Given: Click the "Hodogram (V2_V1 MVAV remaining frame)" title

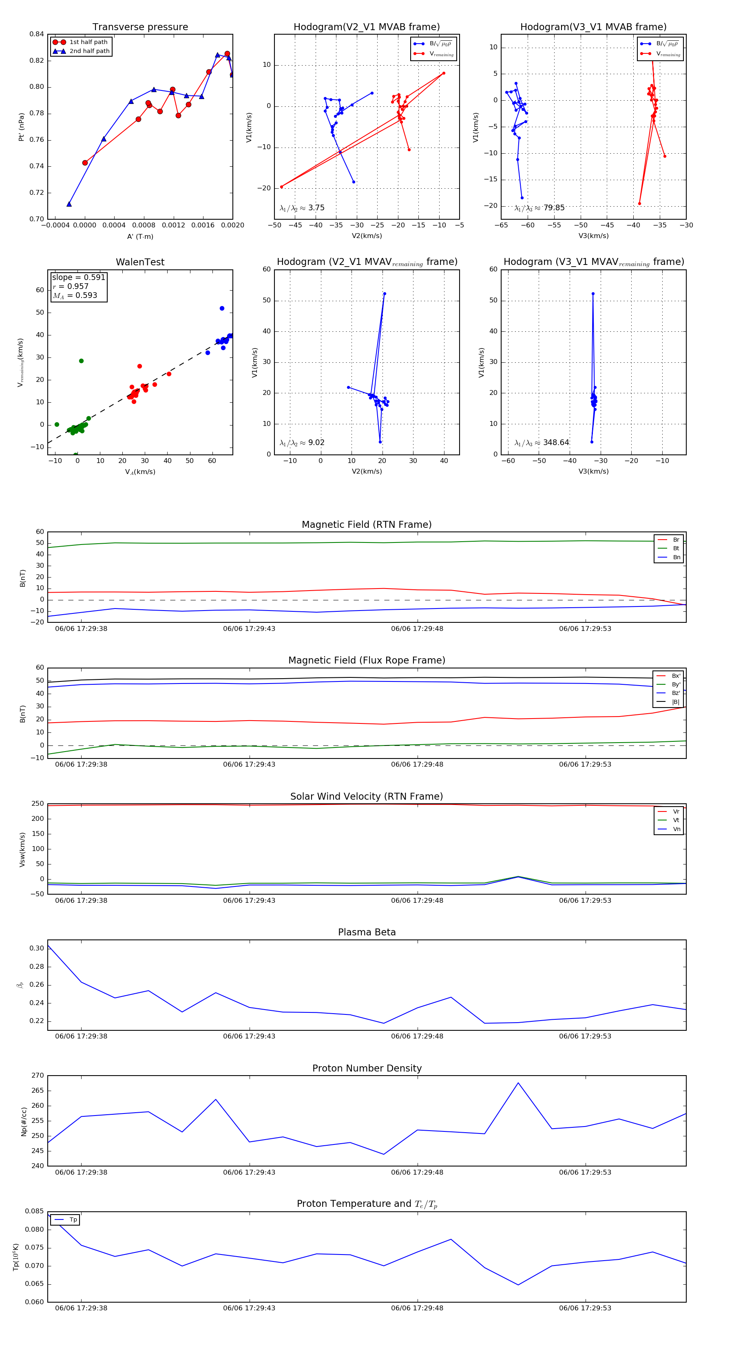Looking at the screenshot, I should 367,262.
